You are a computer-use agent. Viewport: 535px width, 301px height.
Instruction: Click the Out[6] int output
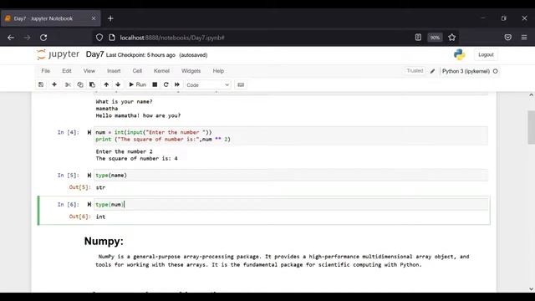[100, 217]
